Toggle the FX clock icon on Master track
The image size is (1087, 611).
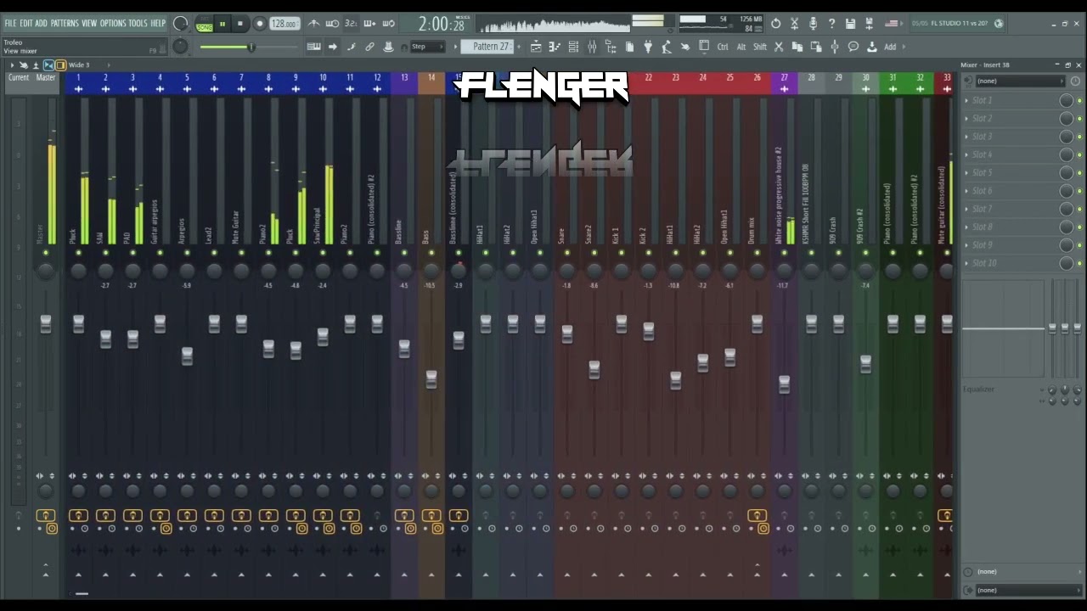click(52, 529)
